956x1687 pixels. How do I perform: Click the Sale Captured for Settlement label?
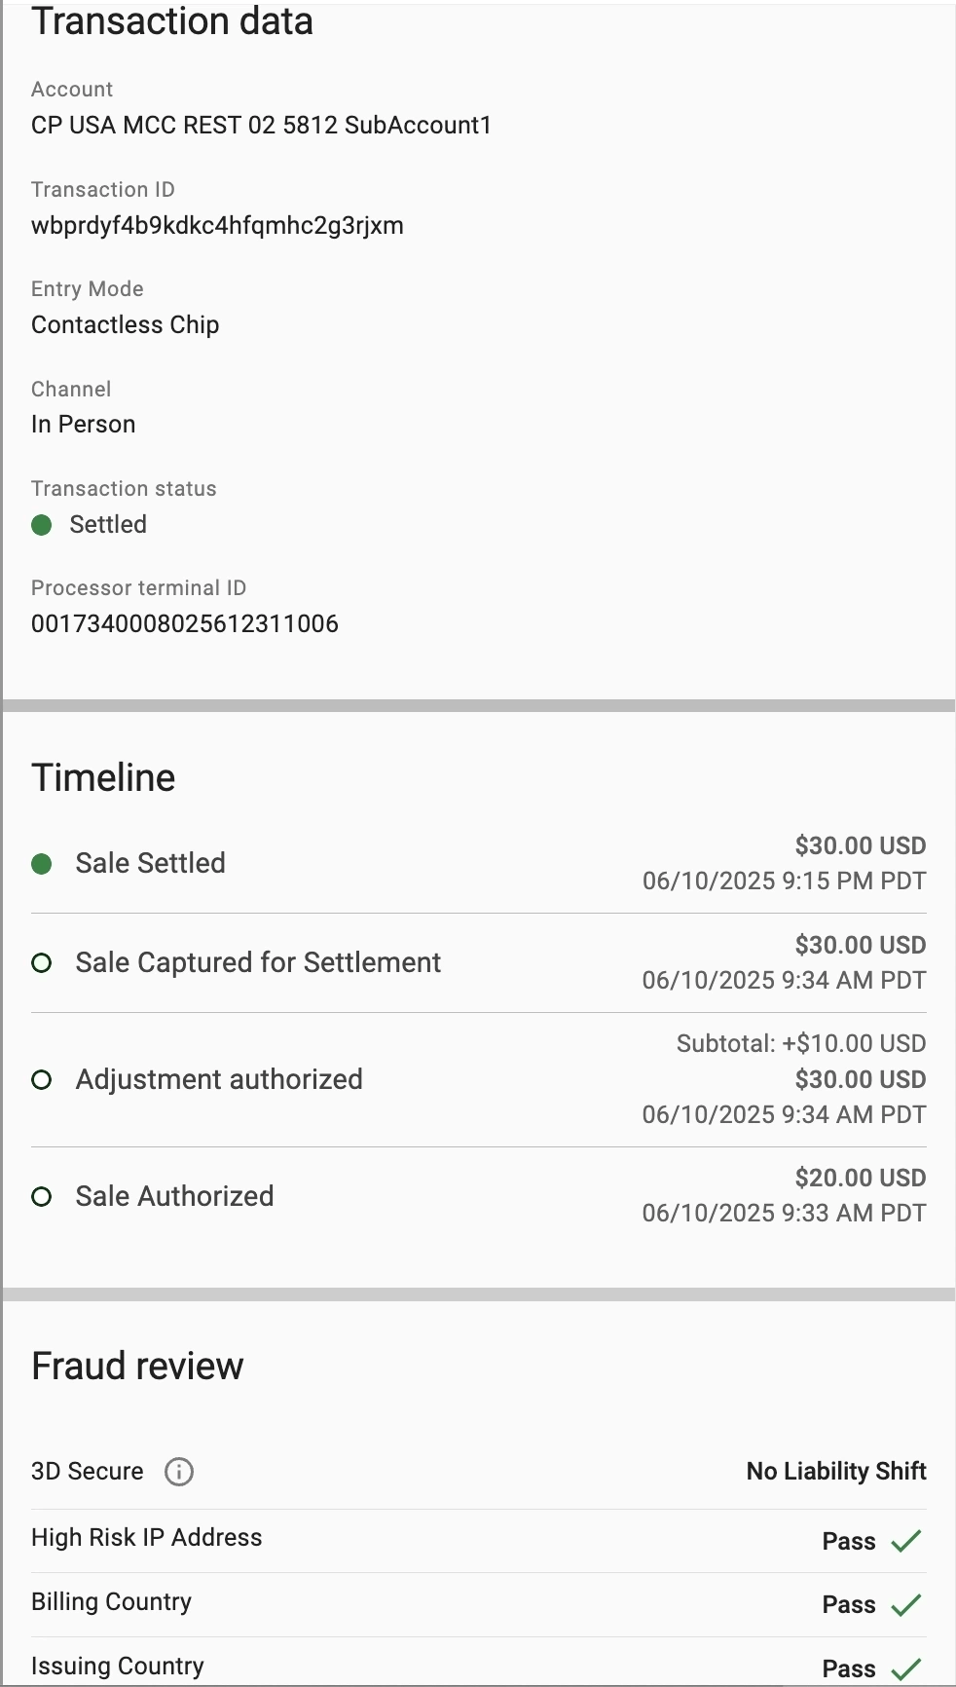click(x=258, y=962)
